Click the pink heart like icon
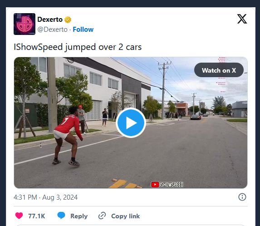This screenshot has width=260, height=226. (19, 216)
